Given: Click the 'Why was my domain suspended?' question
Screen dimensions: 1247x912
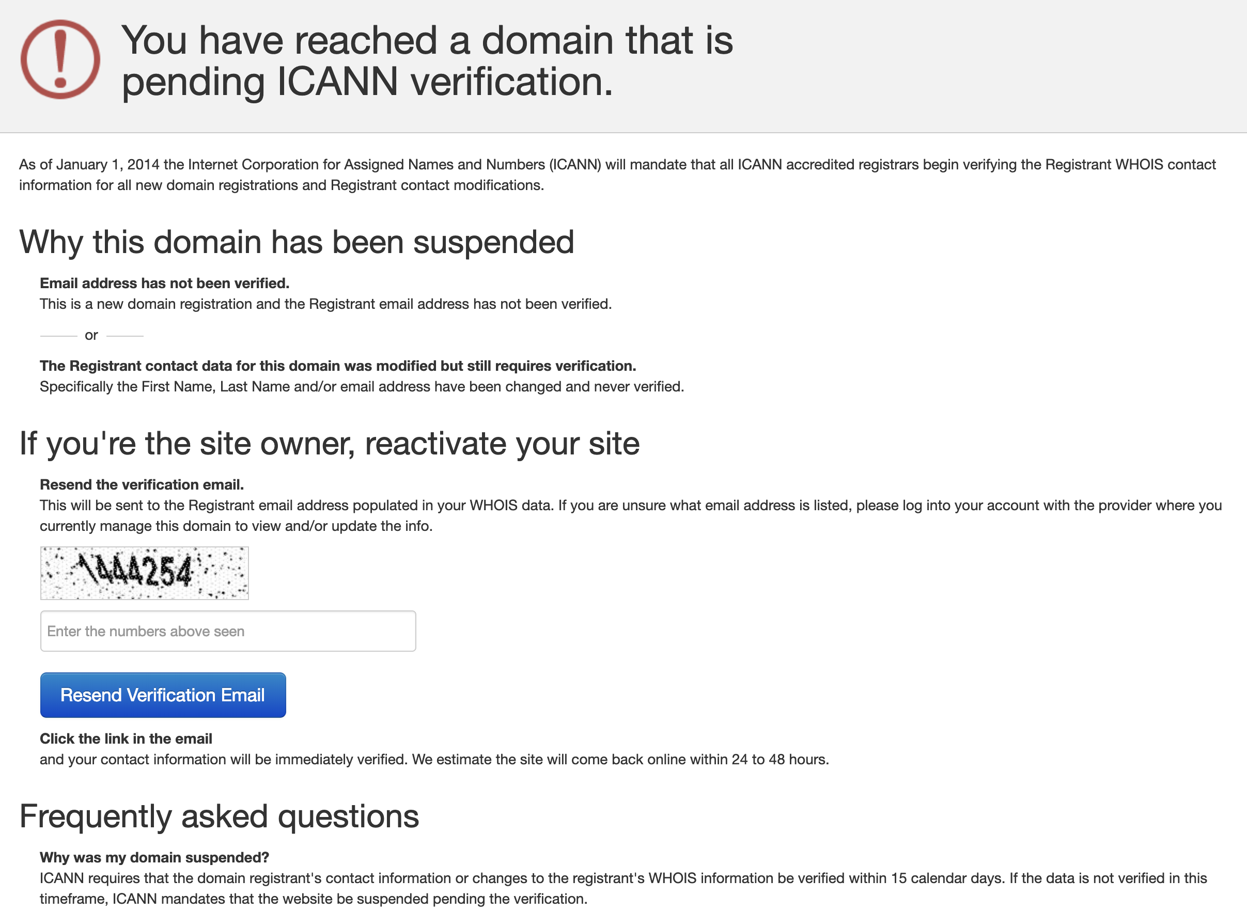Looking at the screenshot, I should click(x=154, y=857).
